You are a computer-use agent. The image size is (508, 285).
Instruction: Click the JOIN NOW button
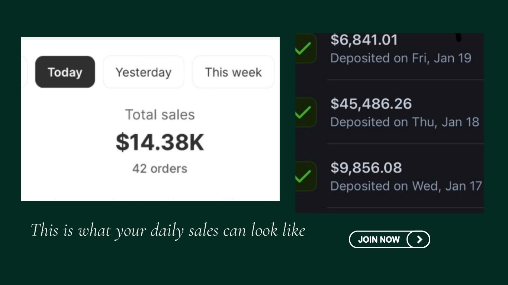(389, 239)
